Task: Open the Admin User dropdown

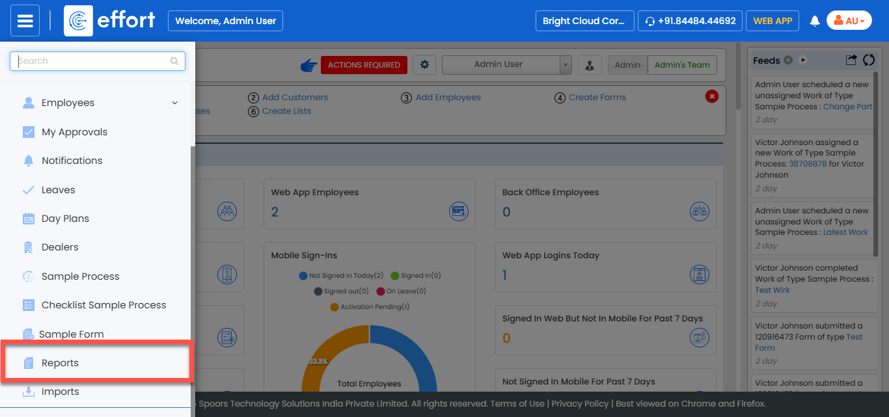Action: click(x=506, y=65)
